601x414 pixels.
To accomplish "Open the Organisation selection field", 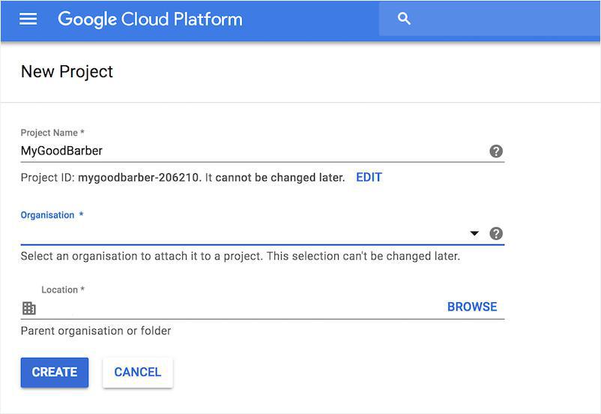I will click(240, 233).
